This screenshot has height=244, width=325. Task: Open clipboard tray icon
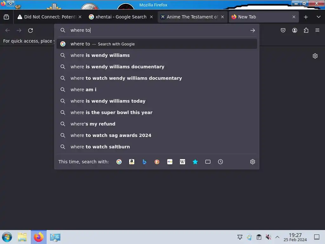coord(259,237)
